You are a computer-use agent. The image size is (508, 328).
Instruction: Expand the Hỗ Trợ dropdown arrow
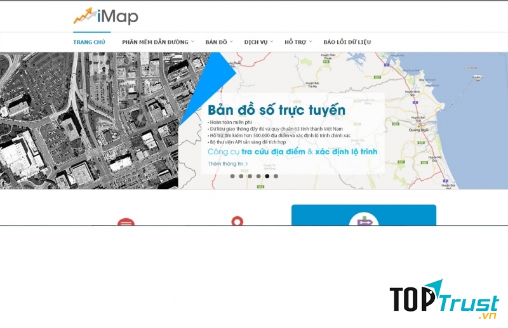click(311, 41)
